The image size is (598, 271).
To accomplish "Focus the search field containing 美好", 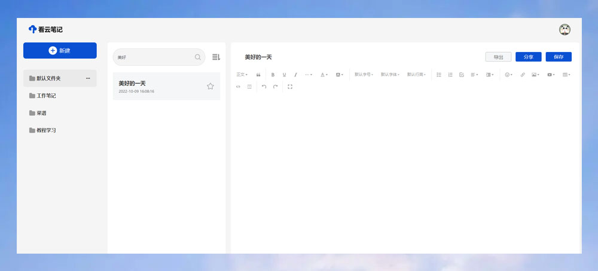I will [158, 57].
